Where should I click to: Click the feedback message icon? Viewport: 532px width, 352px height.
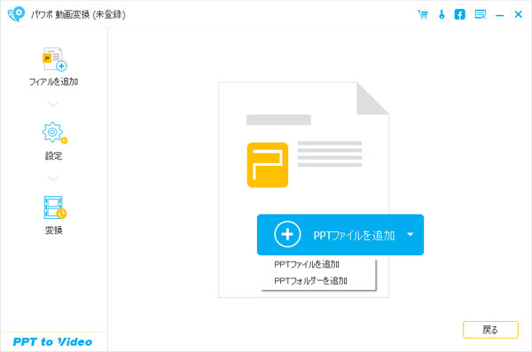click(x=480, y=14)
